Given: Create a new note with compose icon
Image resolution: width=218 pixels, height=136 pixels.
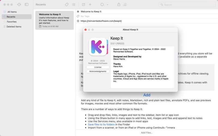Looking at the screenshot, I should click(84, 4).
